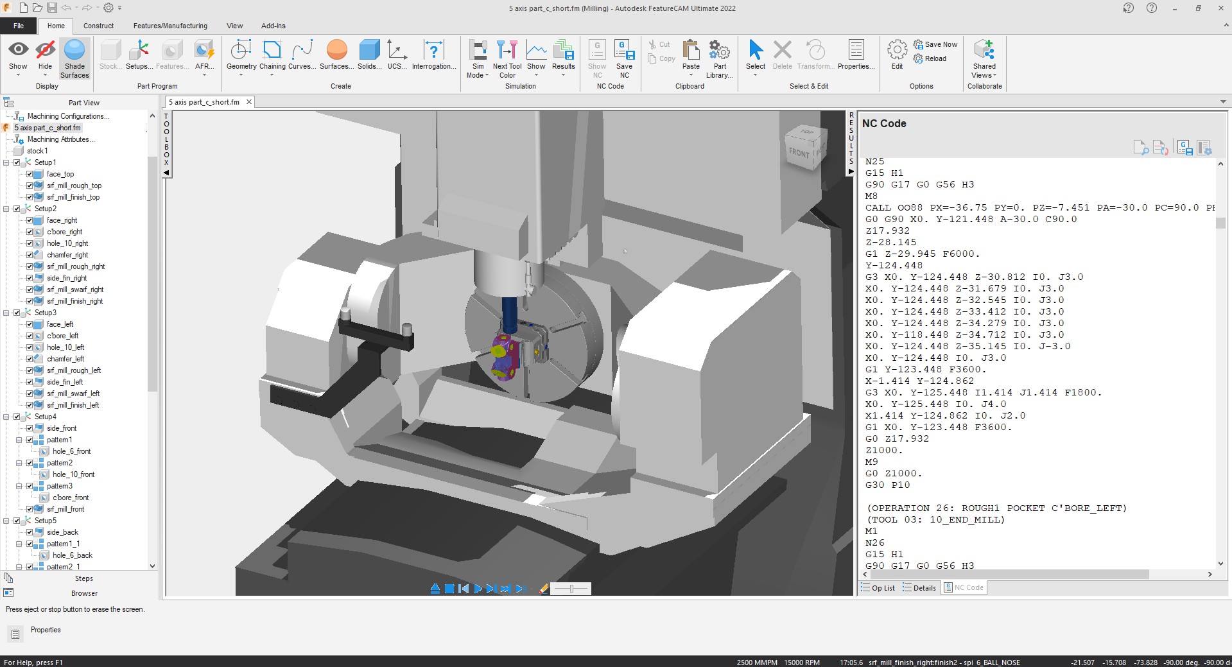Viewport: 1232px width, 667px height.
Task: Collapse the Setup3 tree node
Action: [x=6, y=313]
